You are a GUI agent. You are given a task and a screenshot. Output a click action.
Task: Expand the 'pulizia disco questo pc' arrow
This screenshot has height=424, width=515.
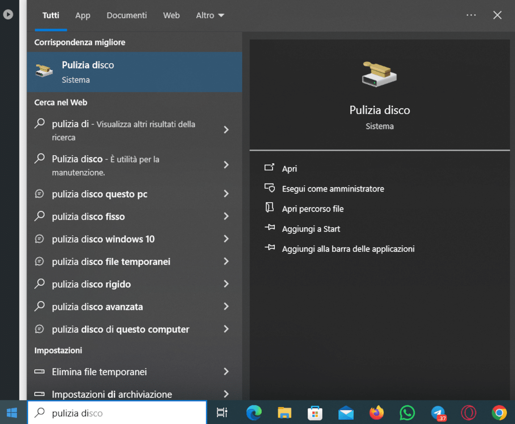pos(226,194)
